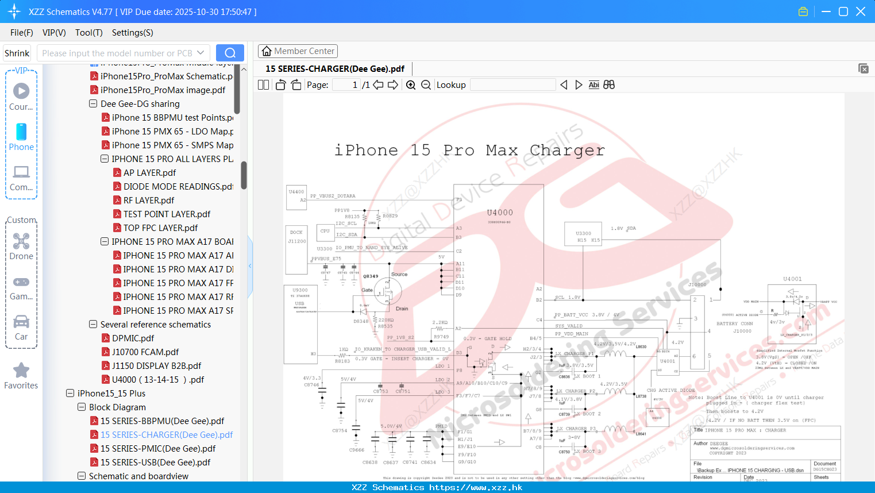The width and height of the screenshot is (875, 493).
Task: Open J1150 DISPLAY B2B.pdf
Action: 152,366
